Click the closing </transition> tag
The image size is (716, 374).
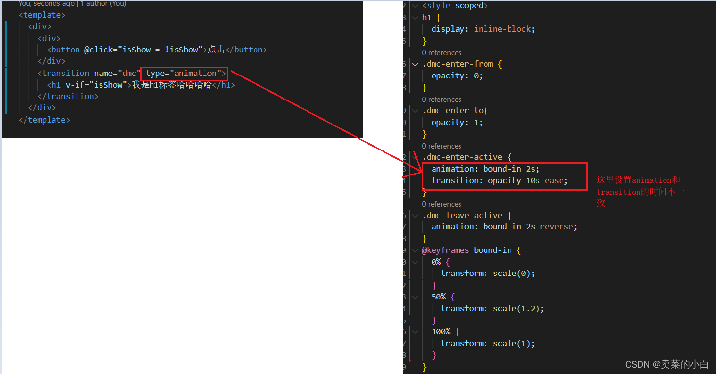point(68,97)
